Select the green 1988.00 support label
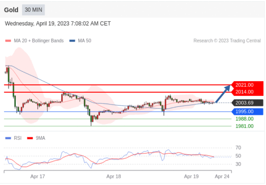 (x=244, y=119)
